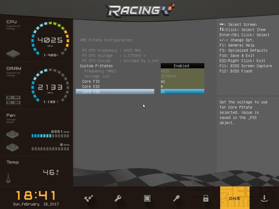Click the 2351 RPM fan speed bar
279x209 pixels.
(x=50, y=136)
